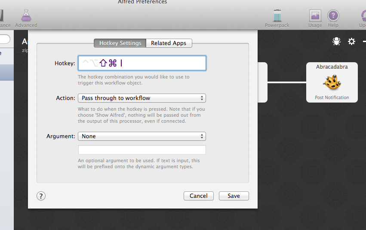This screenshot has width=366, height=230.
Task: Click the Cancel button
Action: [x=199, y=196]
